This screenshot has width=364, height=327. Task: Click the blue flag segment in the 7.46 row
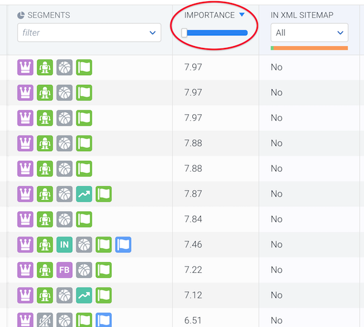click(123, 244)
